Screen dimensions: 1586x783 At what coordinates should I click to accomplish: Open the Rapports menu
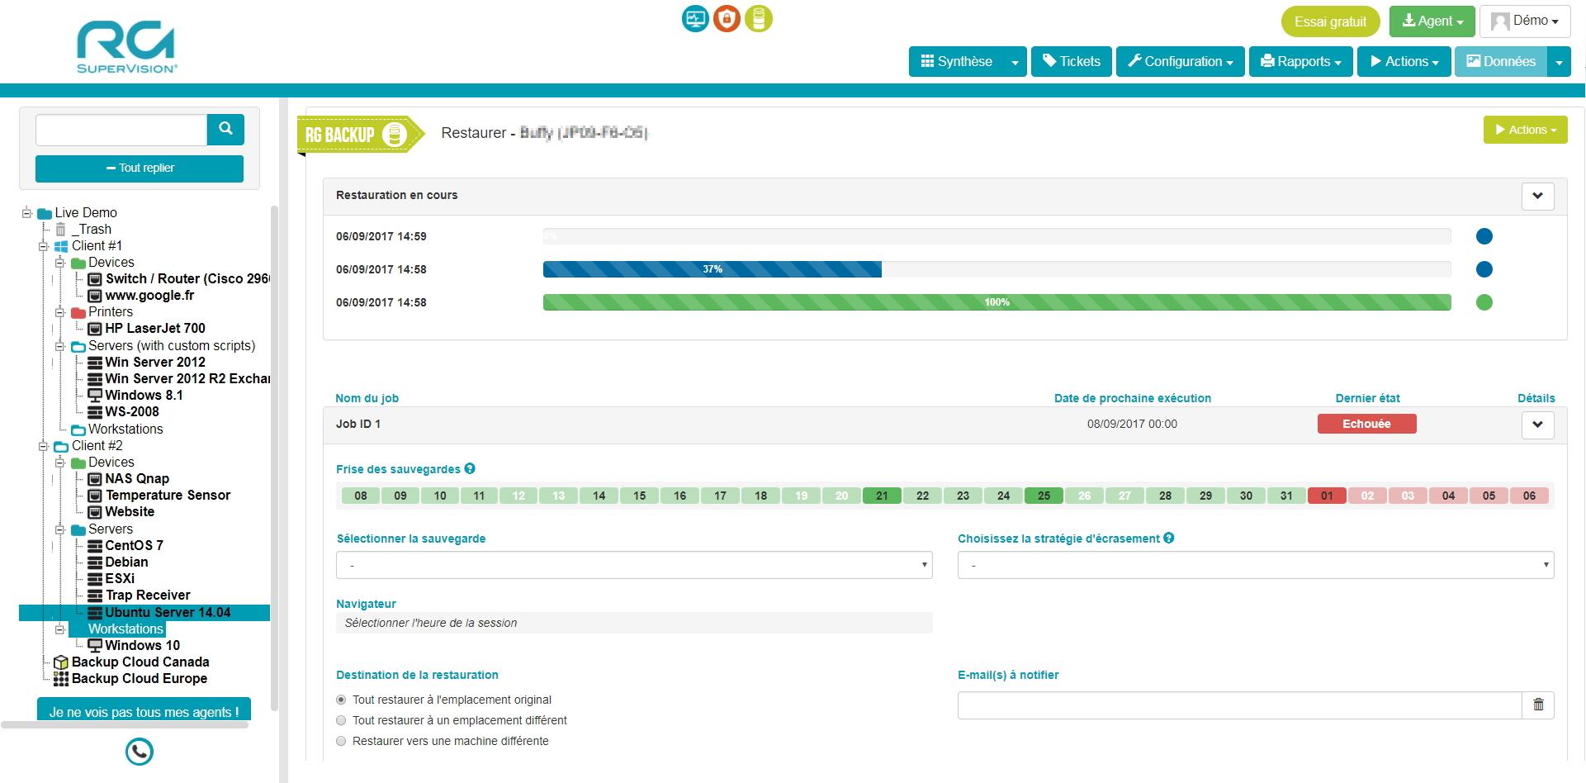(x=1300, y=62)
